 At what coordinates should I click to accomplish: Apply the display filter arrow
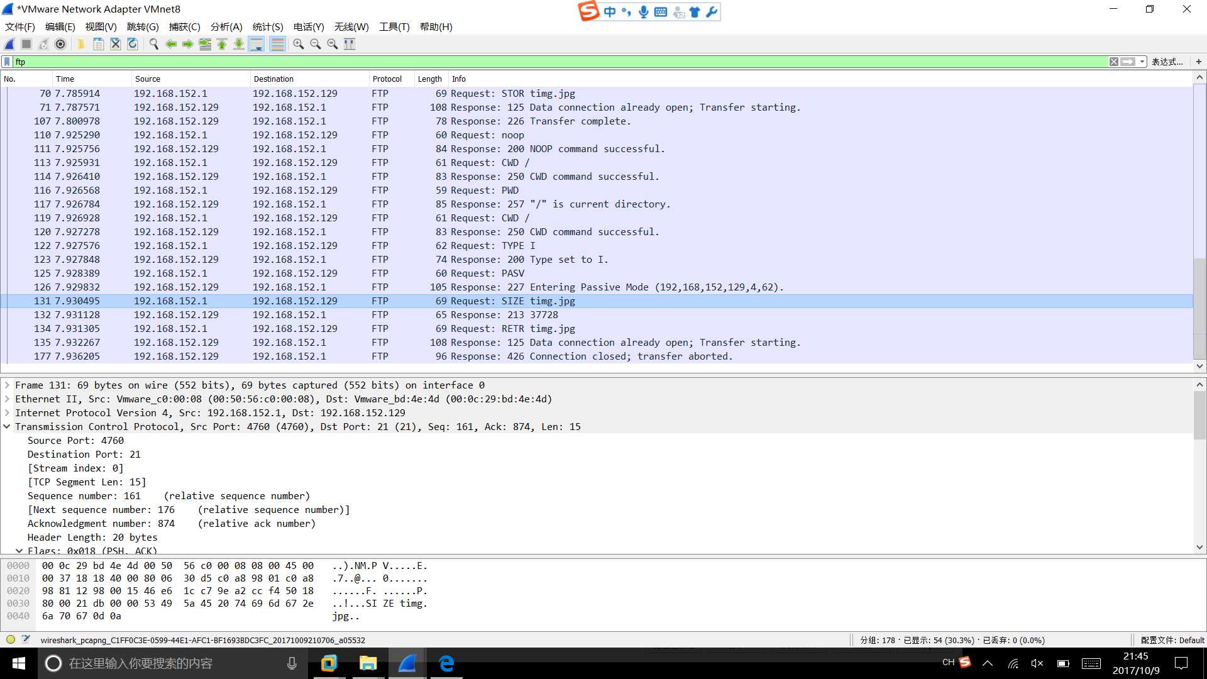pyautogui.click(x=1128, y=62)
